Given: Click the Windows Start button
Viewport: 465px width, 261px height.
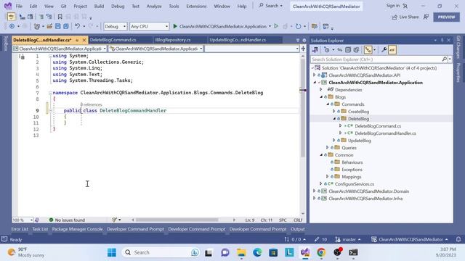Looking at the screenshot, I should tap(112, 252).
